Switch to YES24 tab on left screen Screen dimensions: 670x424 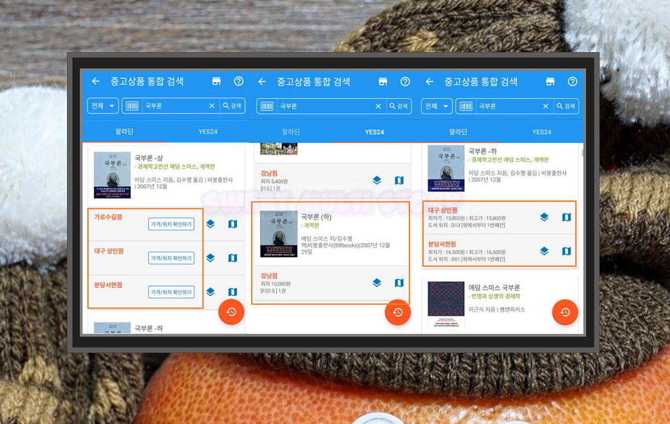(208, 132)
